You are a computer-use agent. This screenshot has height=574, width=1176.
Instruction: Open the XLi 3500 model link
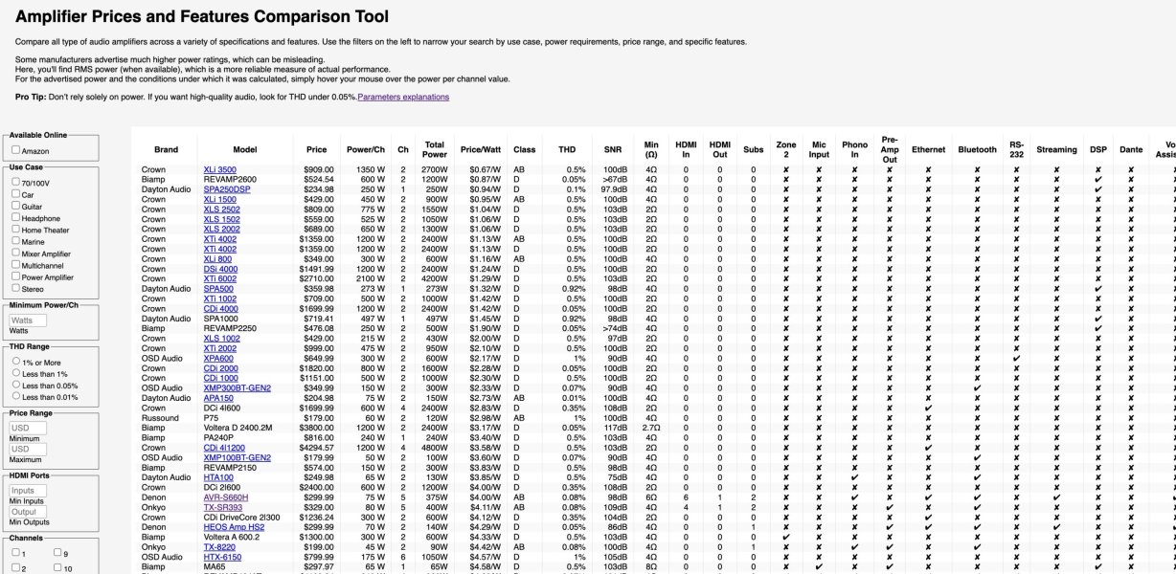coord(220,169)
